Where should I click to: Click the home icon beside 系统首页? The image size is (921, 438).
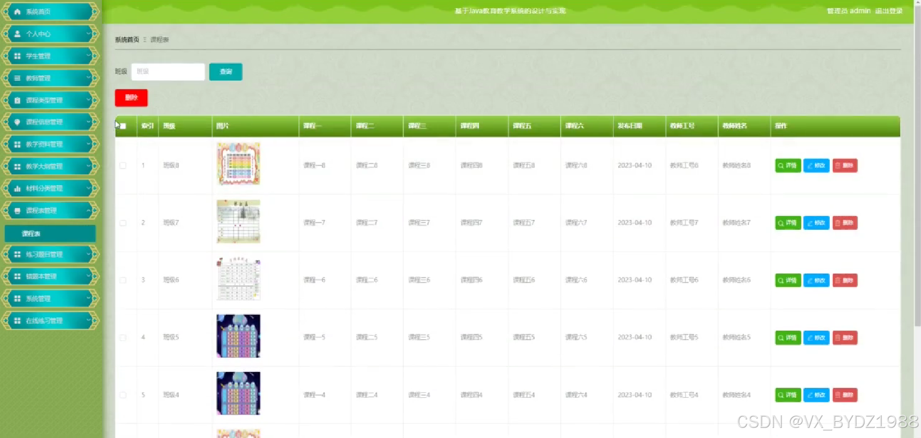point(17,12)
